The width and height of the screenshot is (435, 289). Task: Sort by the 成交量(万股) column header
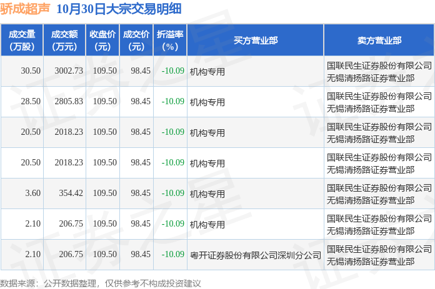pyautogui.click(x=22, y=41)
